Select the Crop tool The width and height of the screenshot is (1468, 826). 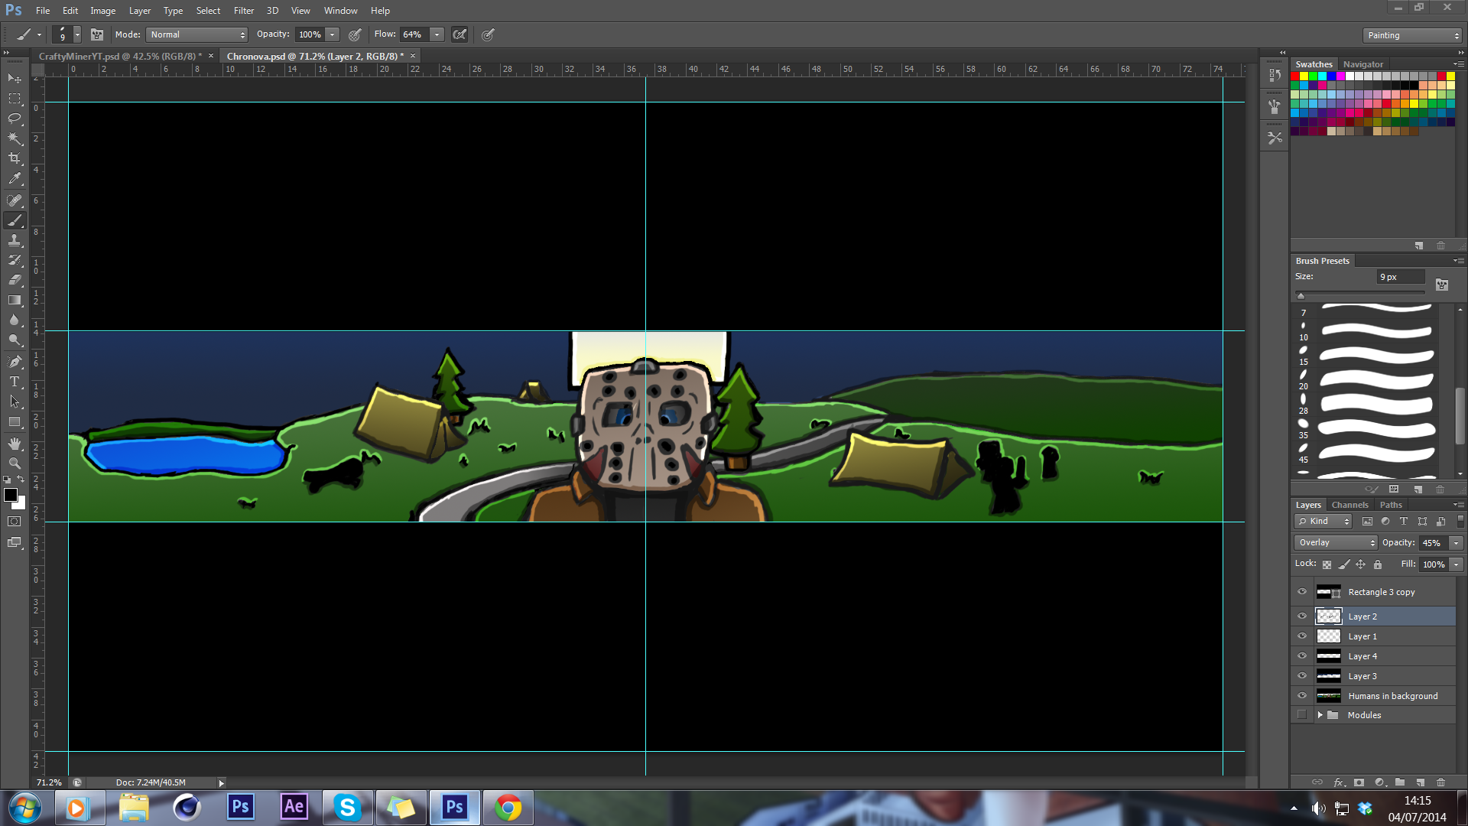[15, 158]
